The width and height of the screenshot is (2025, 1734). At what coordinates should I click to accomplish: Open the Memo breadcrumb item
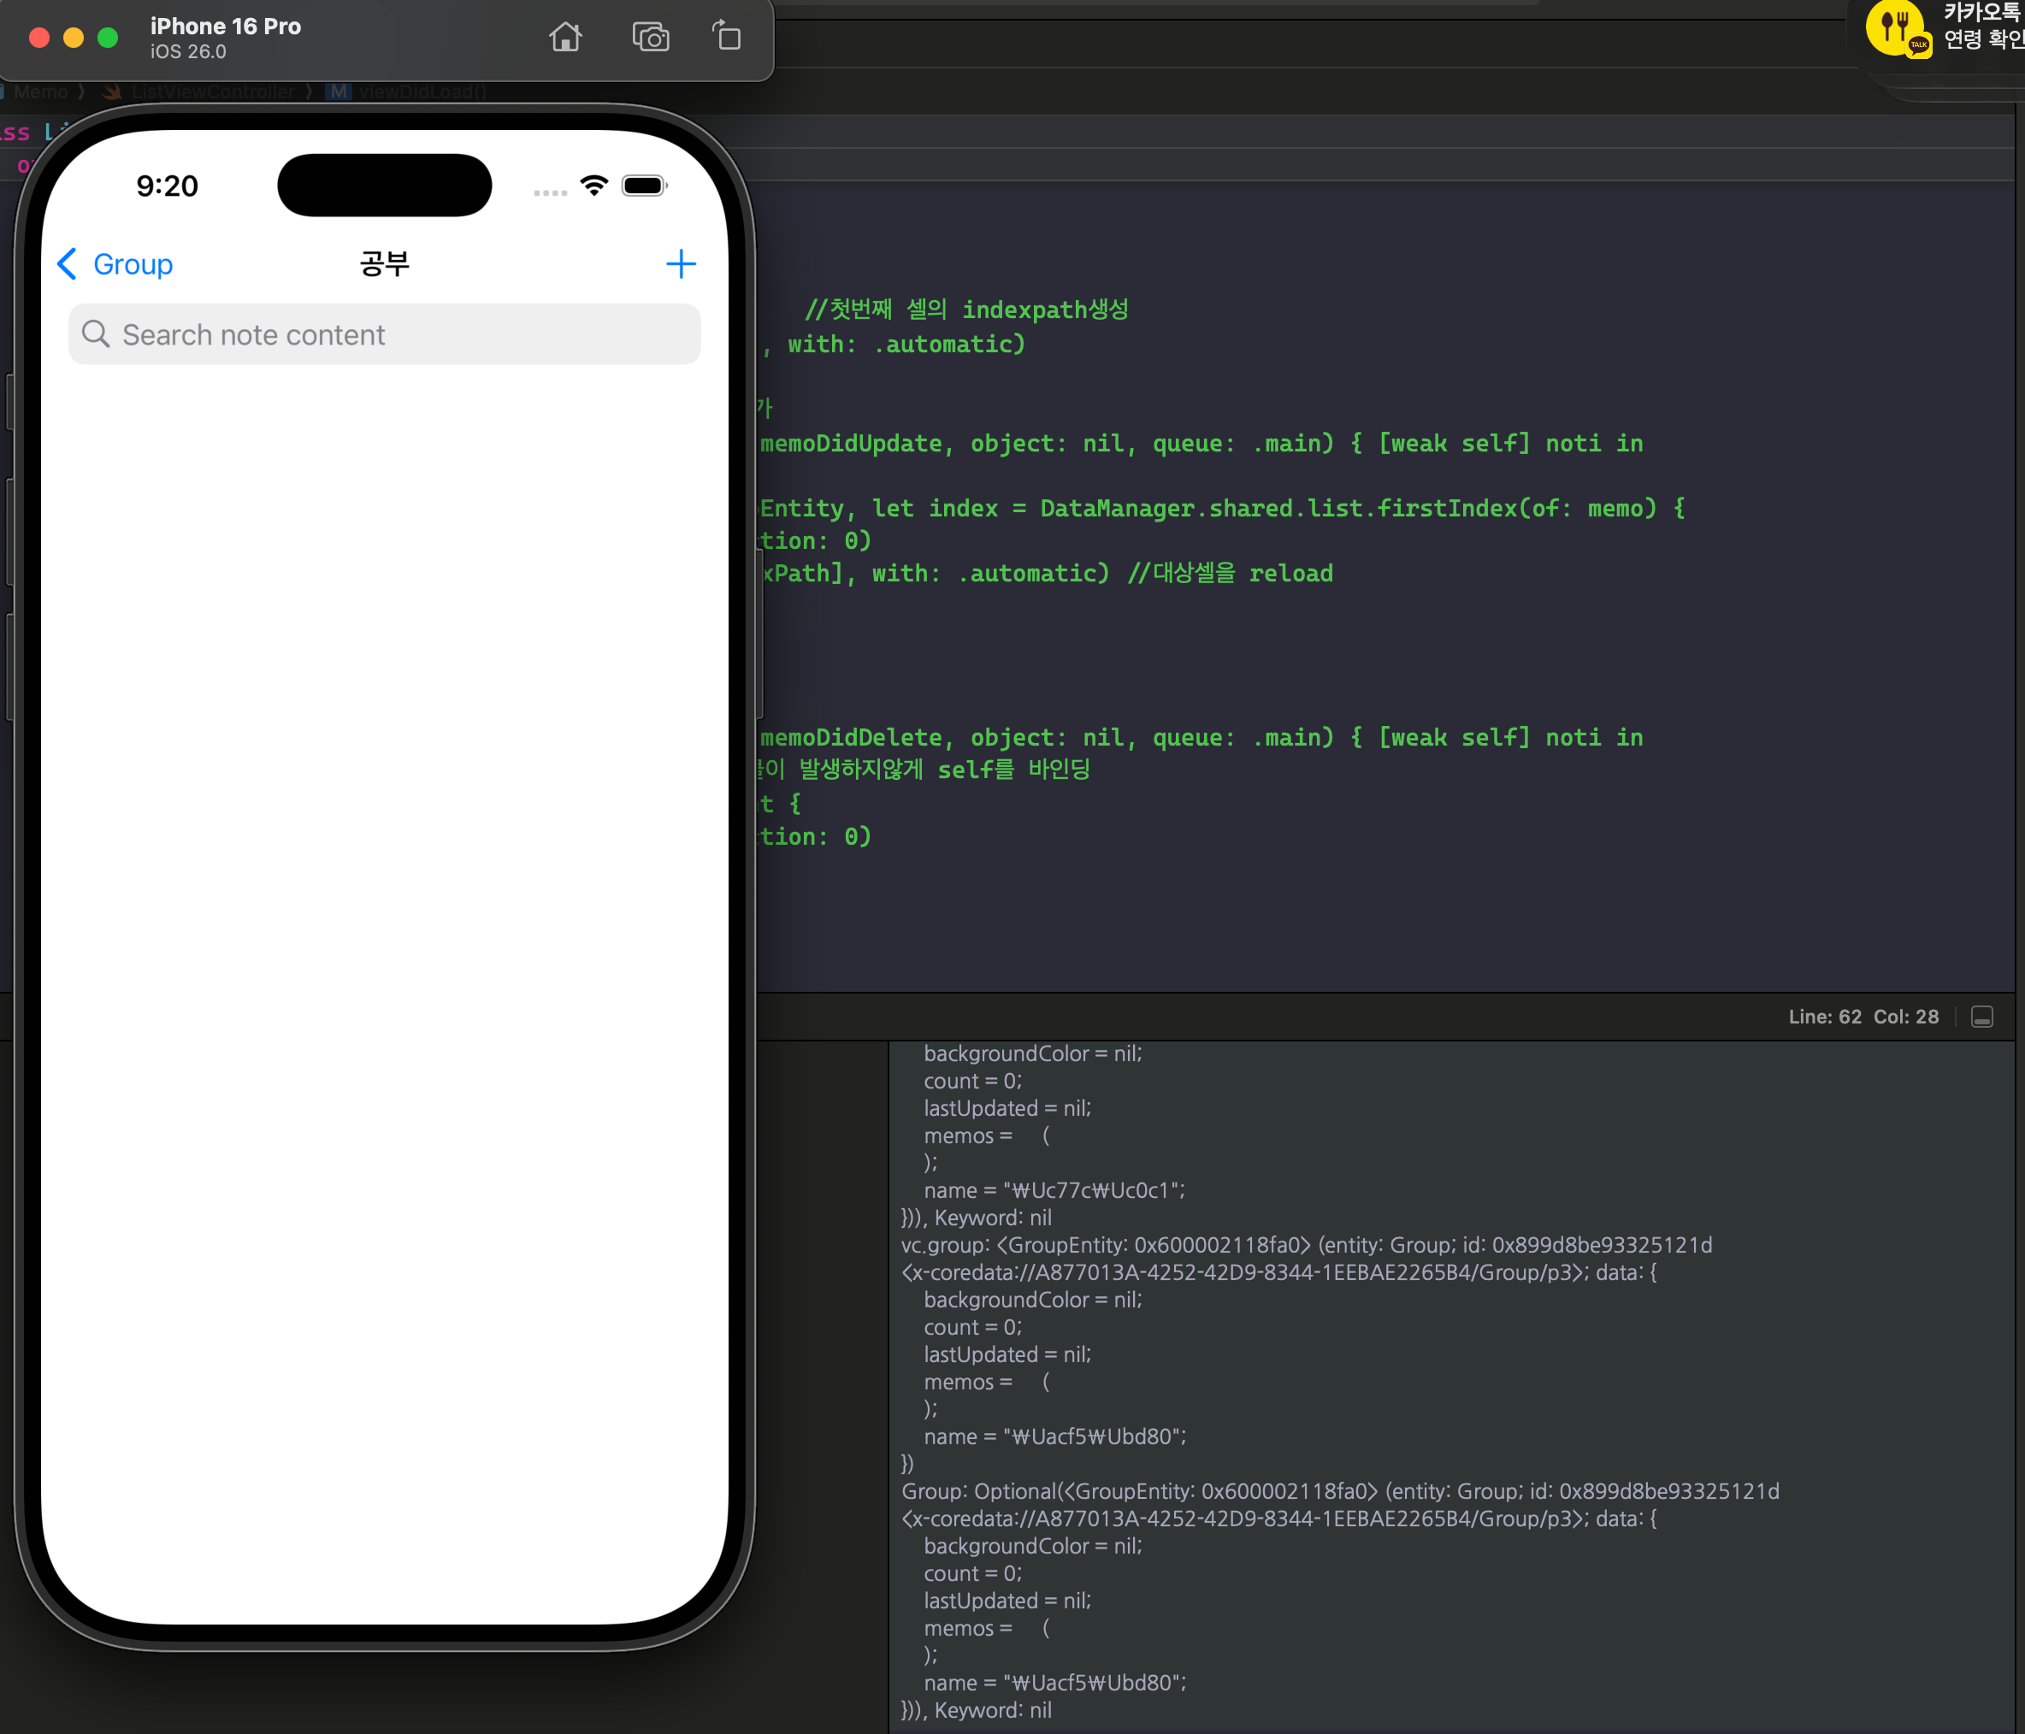[40, 91]
